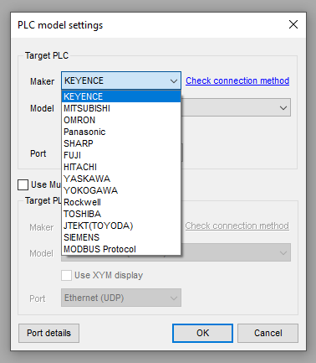Pick OMRON from the maker list

tap(121, 120)
